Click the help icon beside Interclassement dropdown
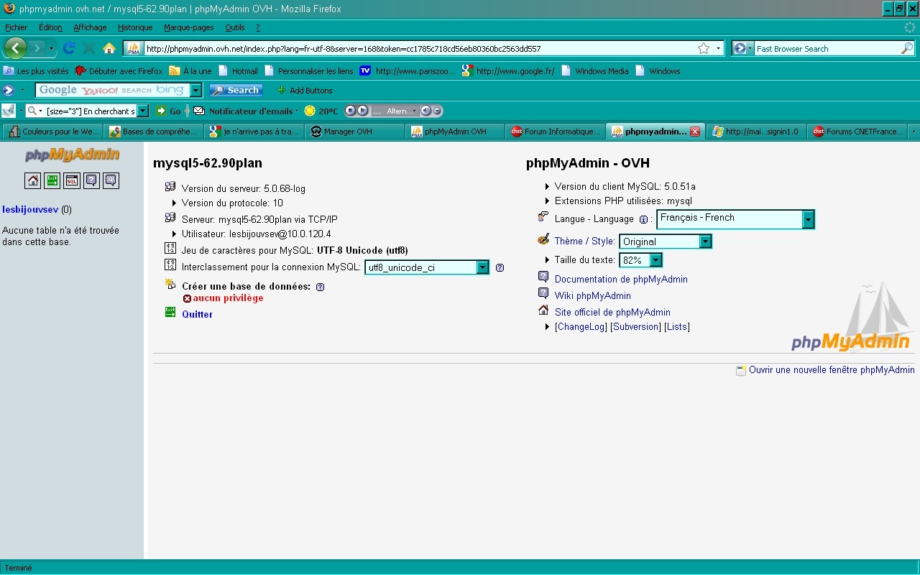The height and width of the screenshot is (575, 920). pos(500,267)
